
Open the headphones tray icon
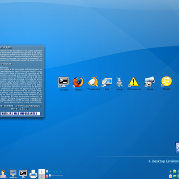coord(170,171)
